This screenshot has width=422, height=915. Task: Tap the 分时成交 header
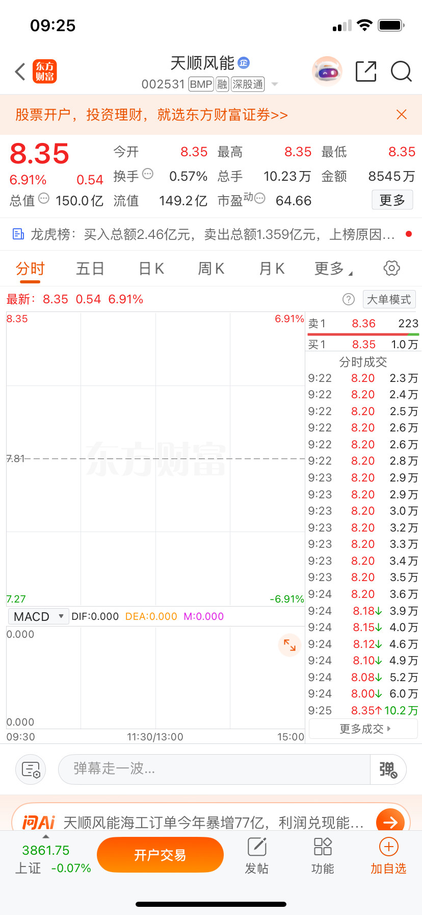[363, 362]
